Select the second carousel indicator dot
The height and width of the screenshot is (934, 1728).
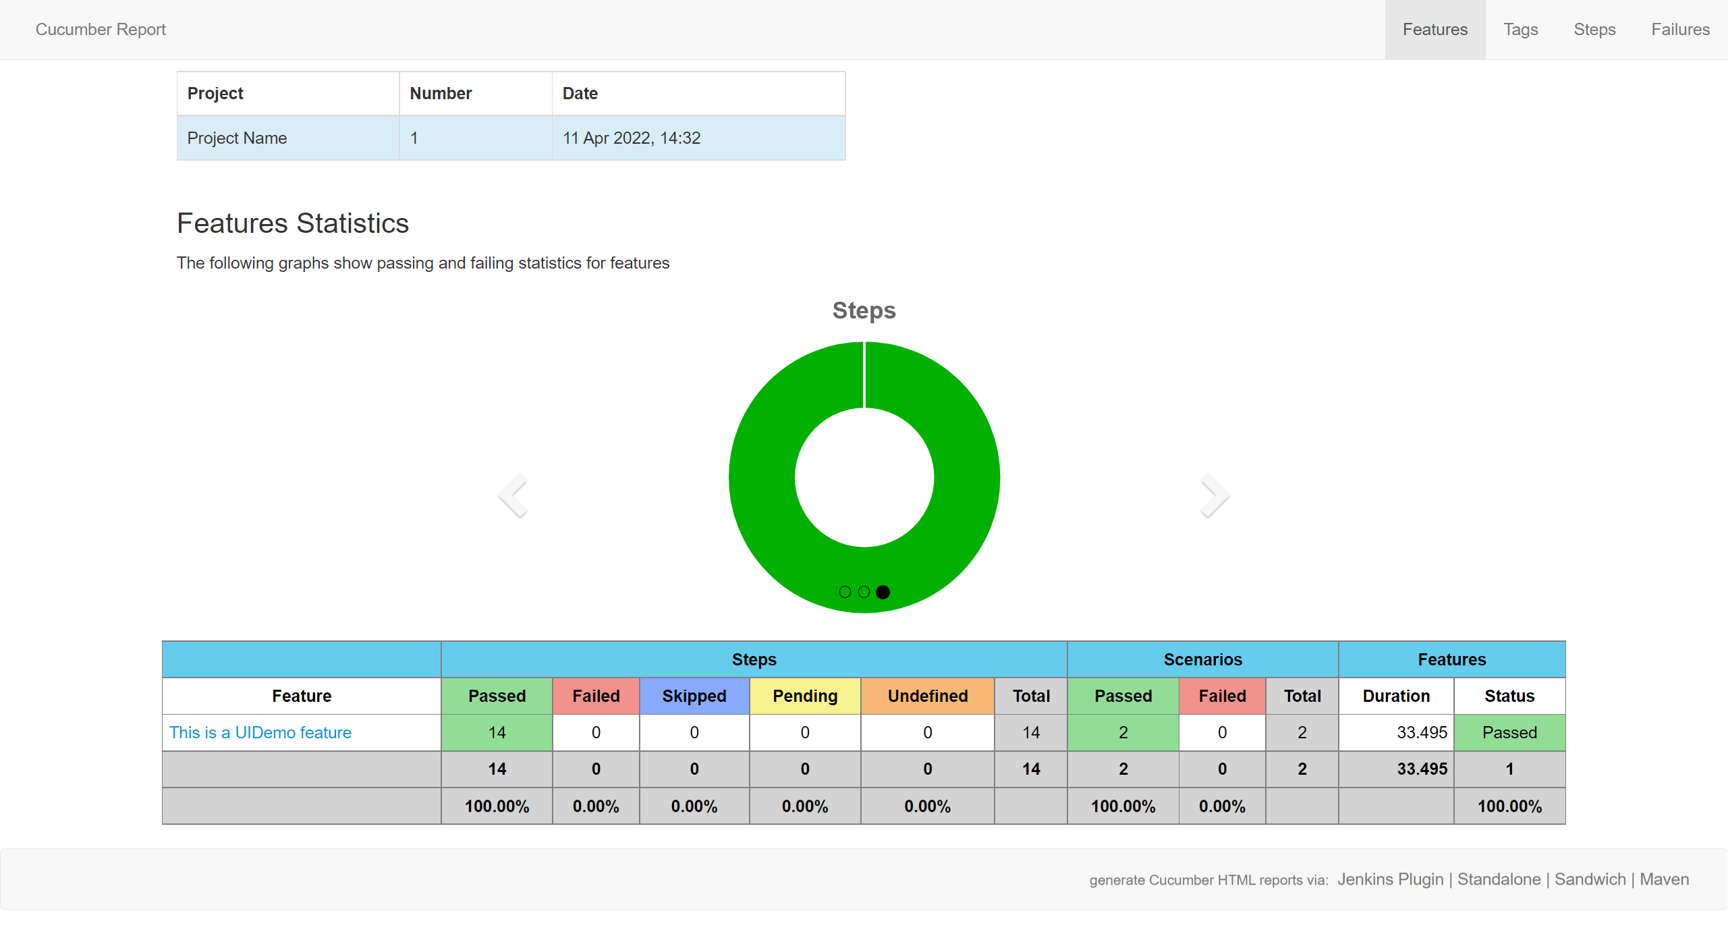pos(864,592)
